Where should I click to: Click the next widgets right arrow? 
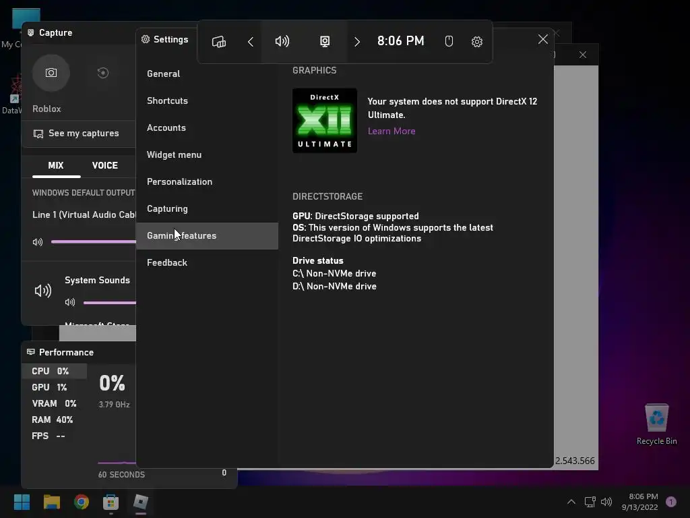point(357,42)
